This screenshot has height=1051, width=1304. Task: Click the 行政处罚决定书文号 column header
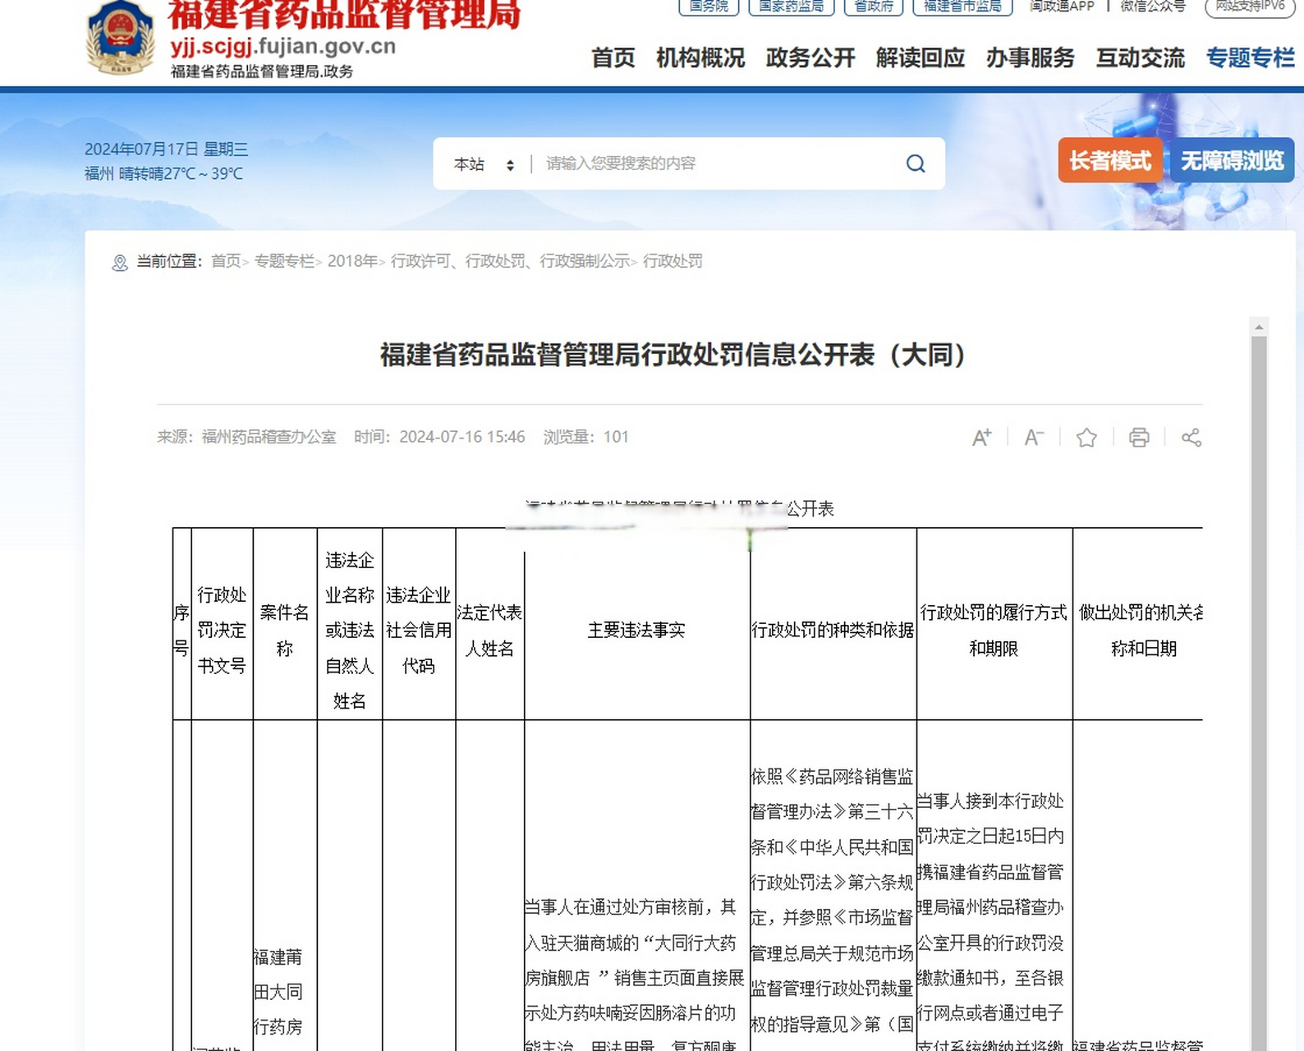point(222,631)
